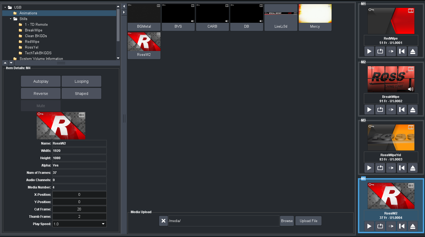
Task: Toggle the Reverse option
Action: click(41, 94)
